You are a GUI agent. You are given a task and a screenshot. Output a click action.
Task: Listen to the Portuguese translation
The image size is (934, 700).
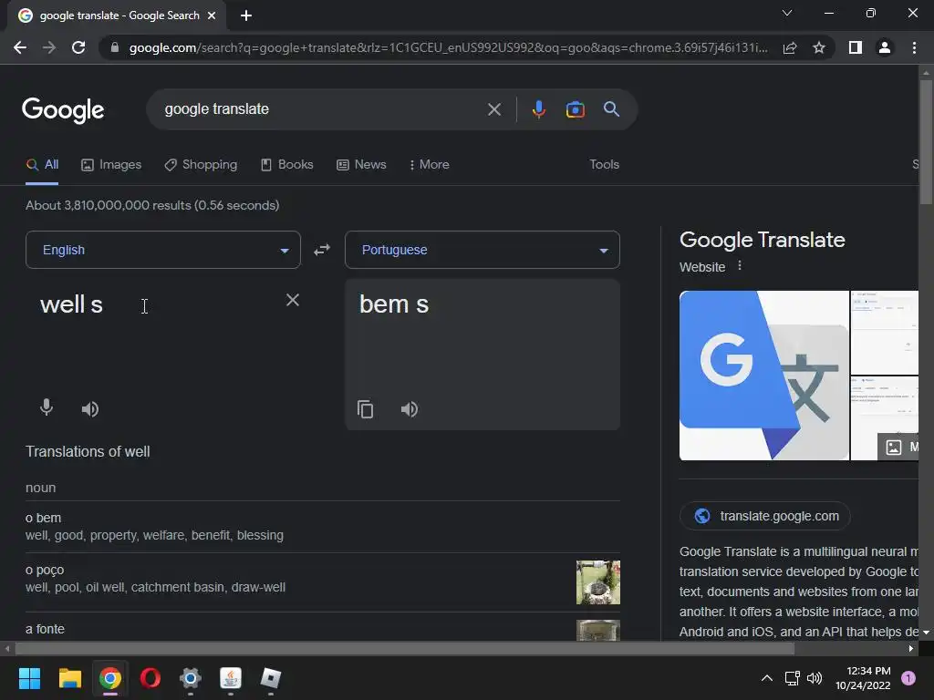(x=410, y=409)
